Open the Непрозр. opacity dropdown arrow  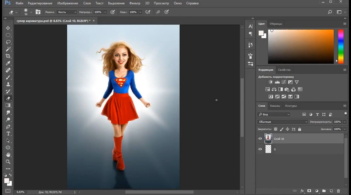tap(105, 12)
